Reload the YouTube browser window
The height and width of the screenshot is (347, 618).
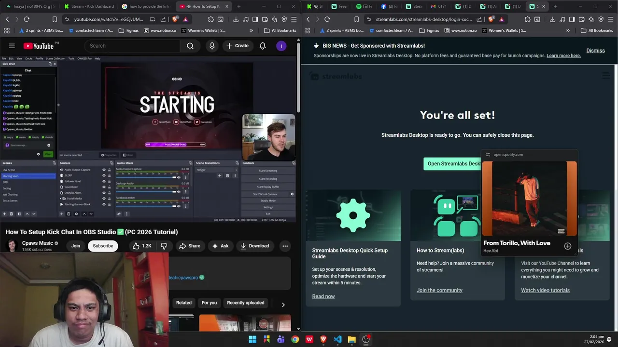(27, 19)
